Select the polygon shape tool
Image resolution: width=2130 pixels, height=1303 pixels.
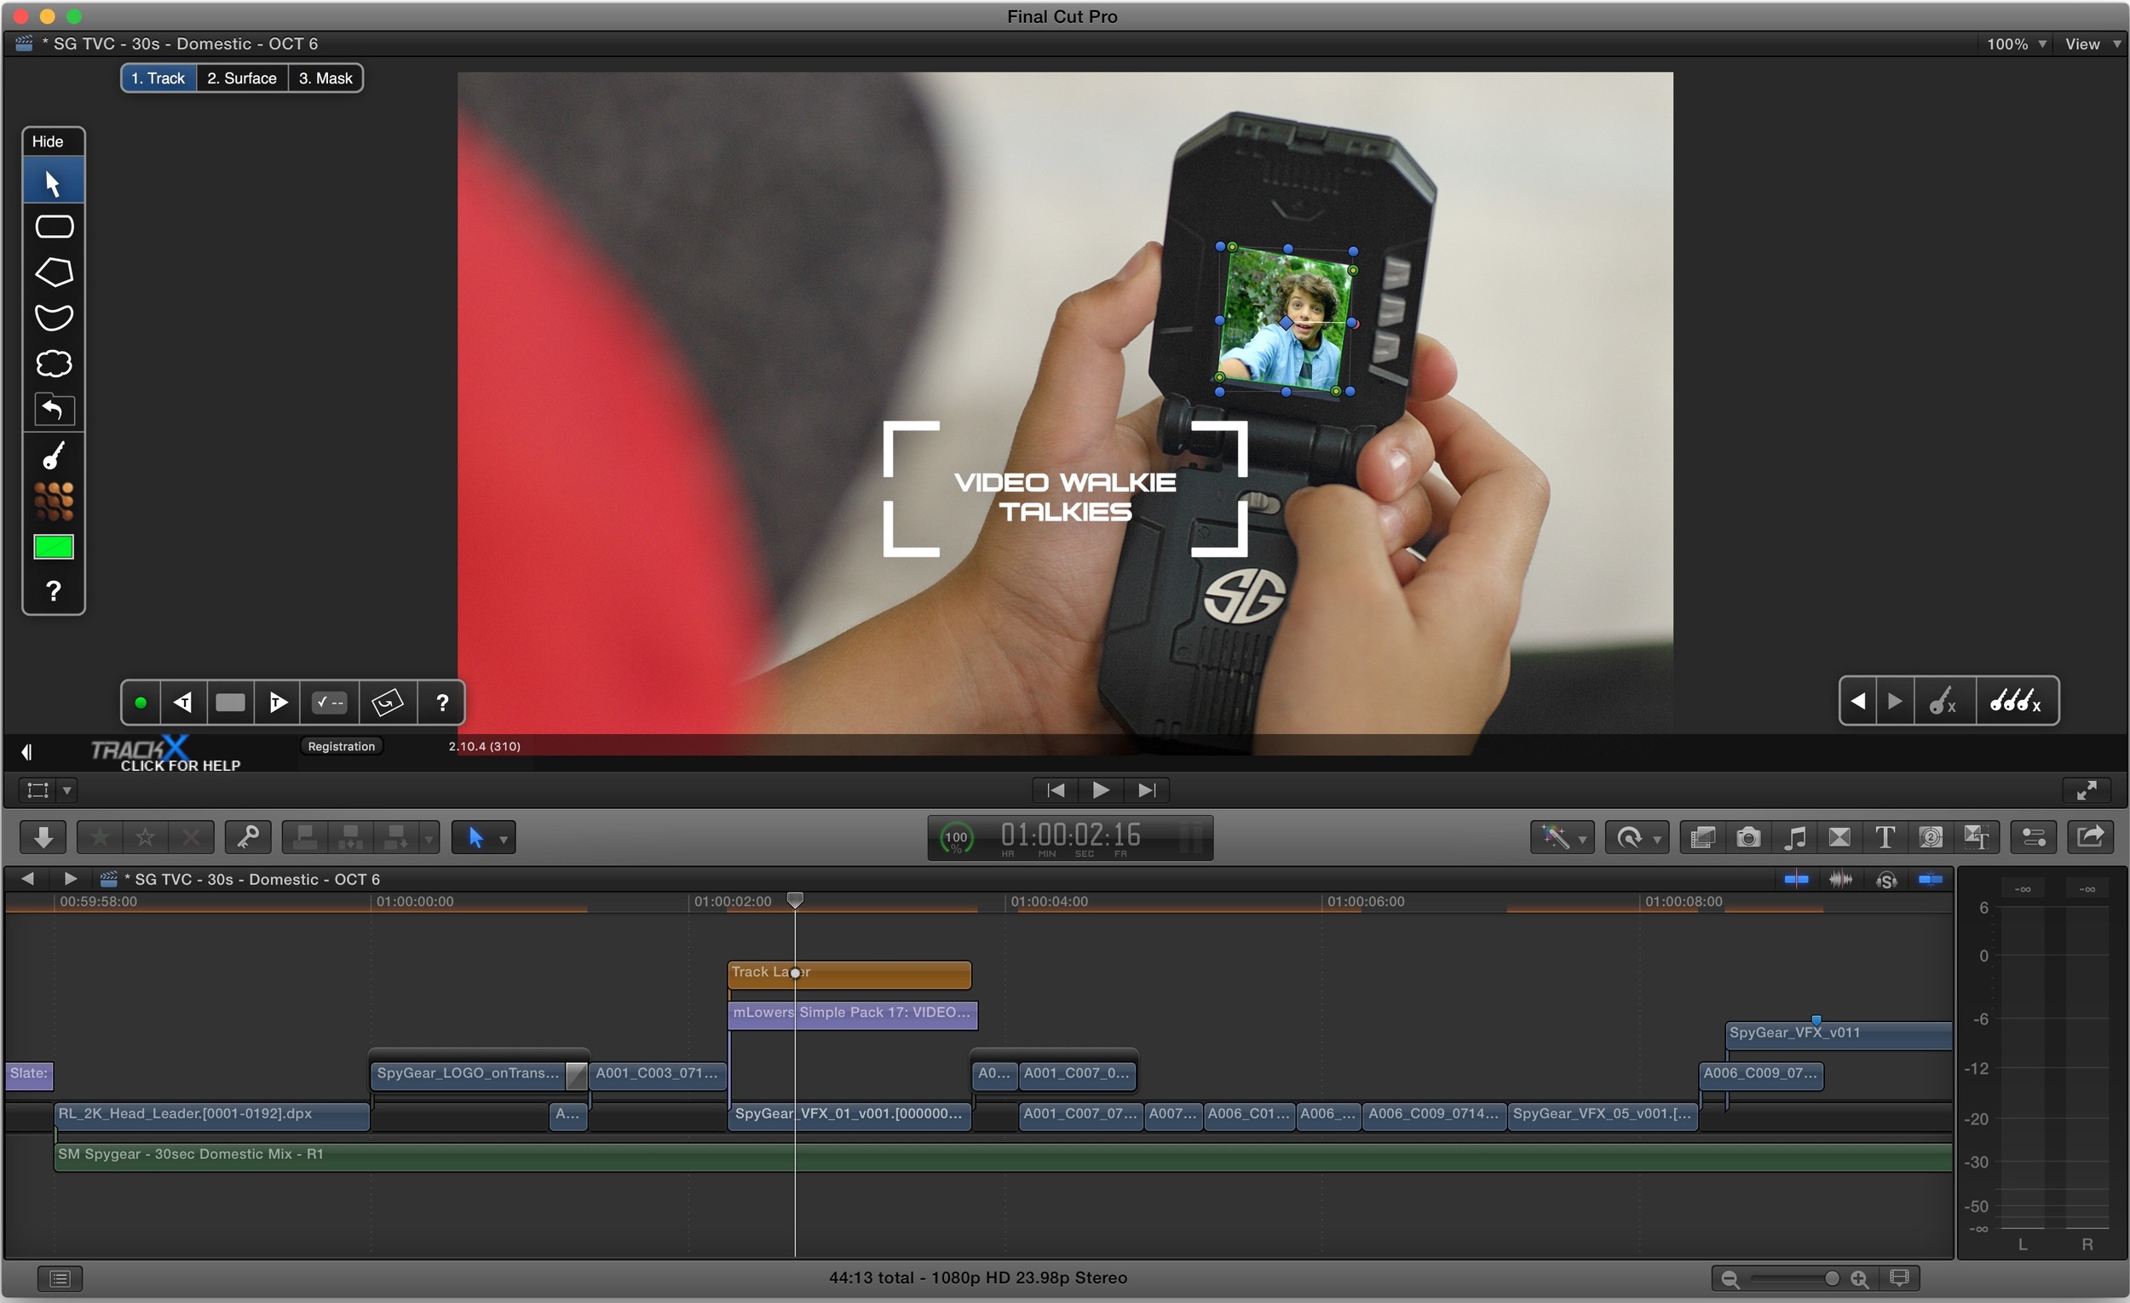[54, 273]
